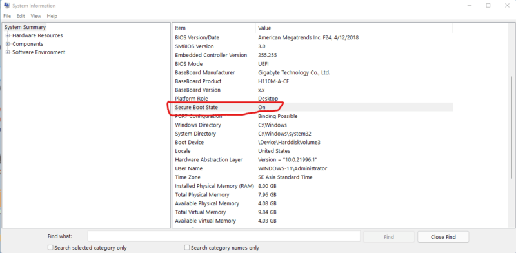
Task: Select the User Name row
Action: (x=313, y=168)
